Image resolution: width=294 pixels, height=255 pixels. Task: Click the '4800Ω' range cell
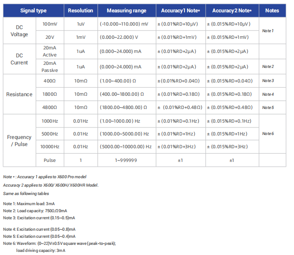click(x=50, y=107)
